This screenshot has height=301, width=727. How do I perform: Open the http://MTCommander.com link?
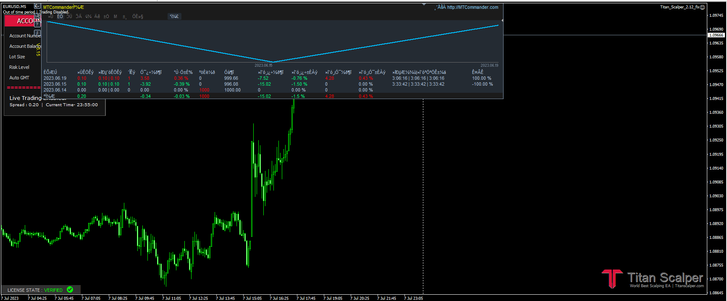tap(472, 7)
